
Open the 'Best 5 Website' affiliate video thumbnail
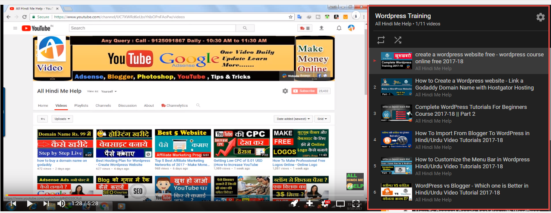click(183, 143)
